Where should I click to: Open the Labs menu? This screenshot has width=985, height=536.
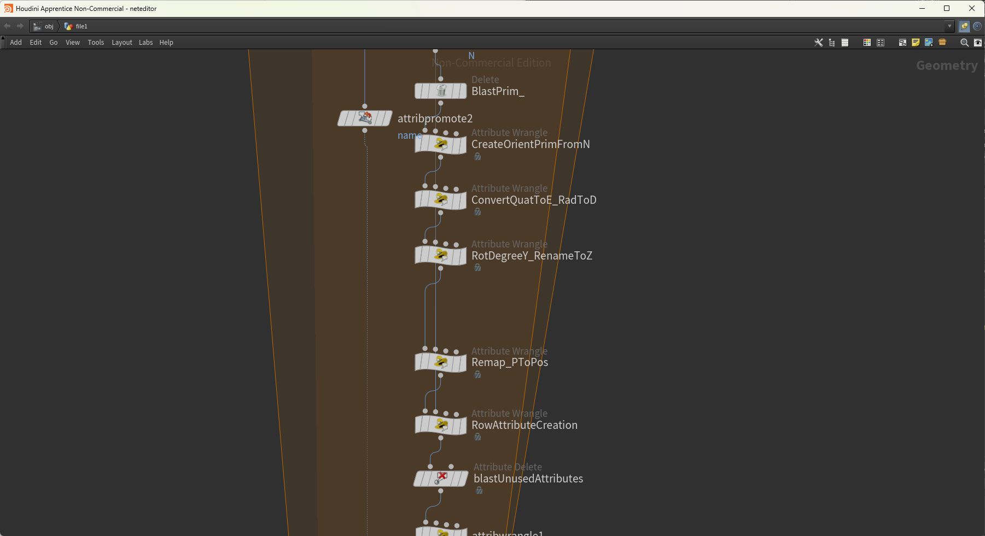145,43
